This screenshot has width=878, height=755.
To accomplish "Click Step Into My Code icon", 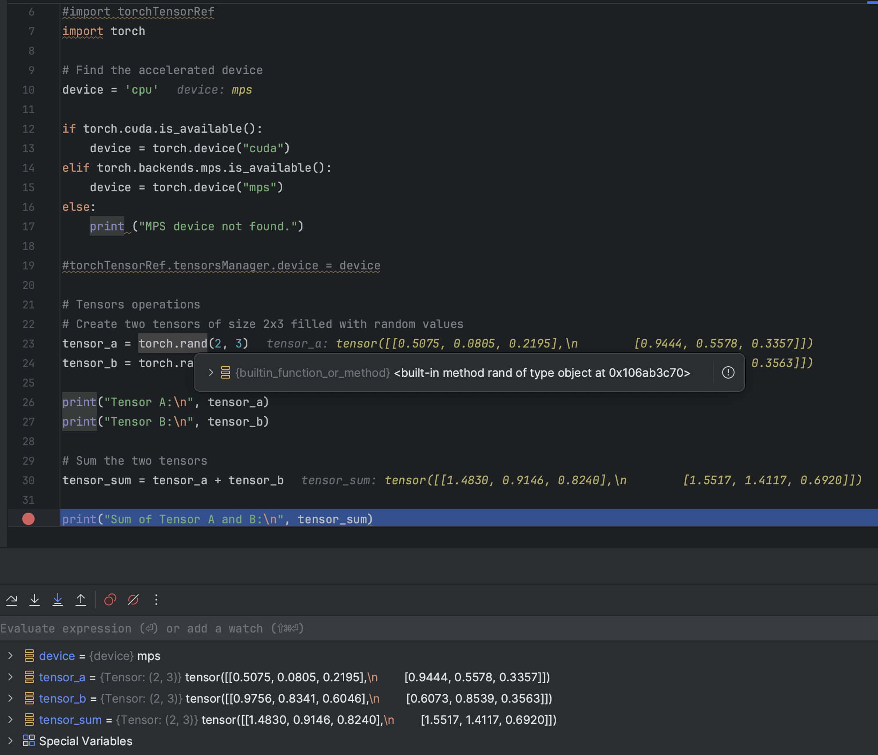I will pyautogui.click(x=58, y=600).
